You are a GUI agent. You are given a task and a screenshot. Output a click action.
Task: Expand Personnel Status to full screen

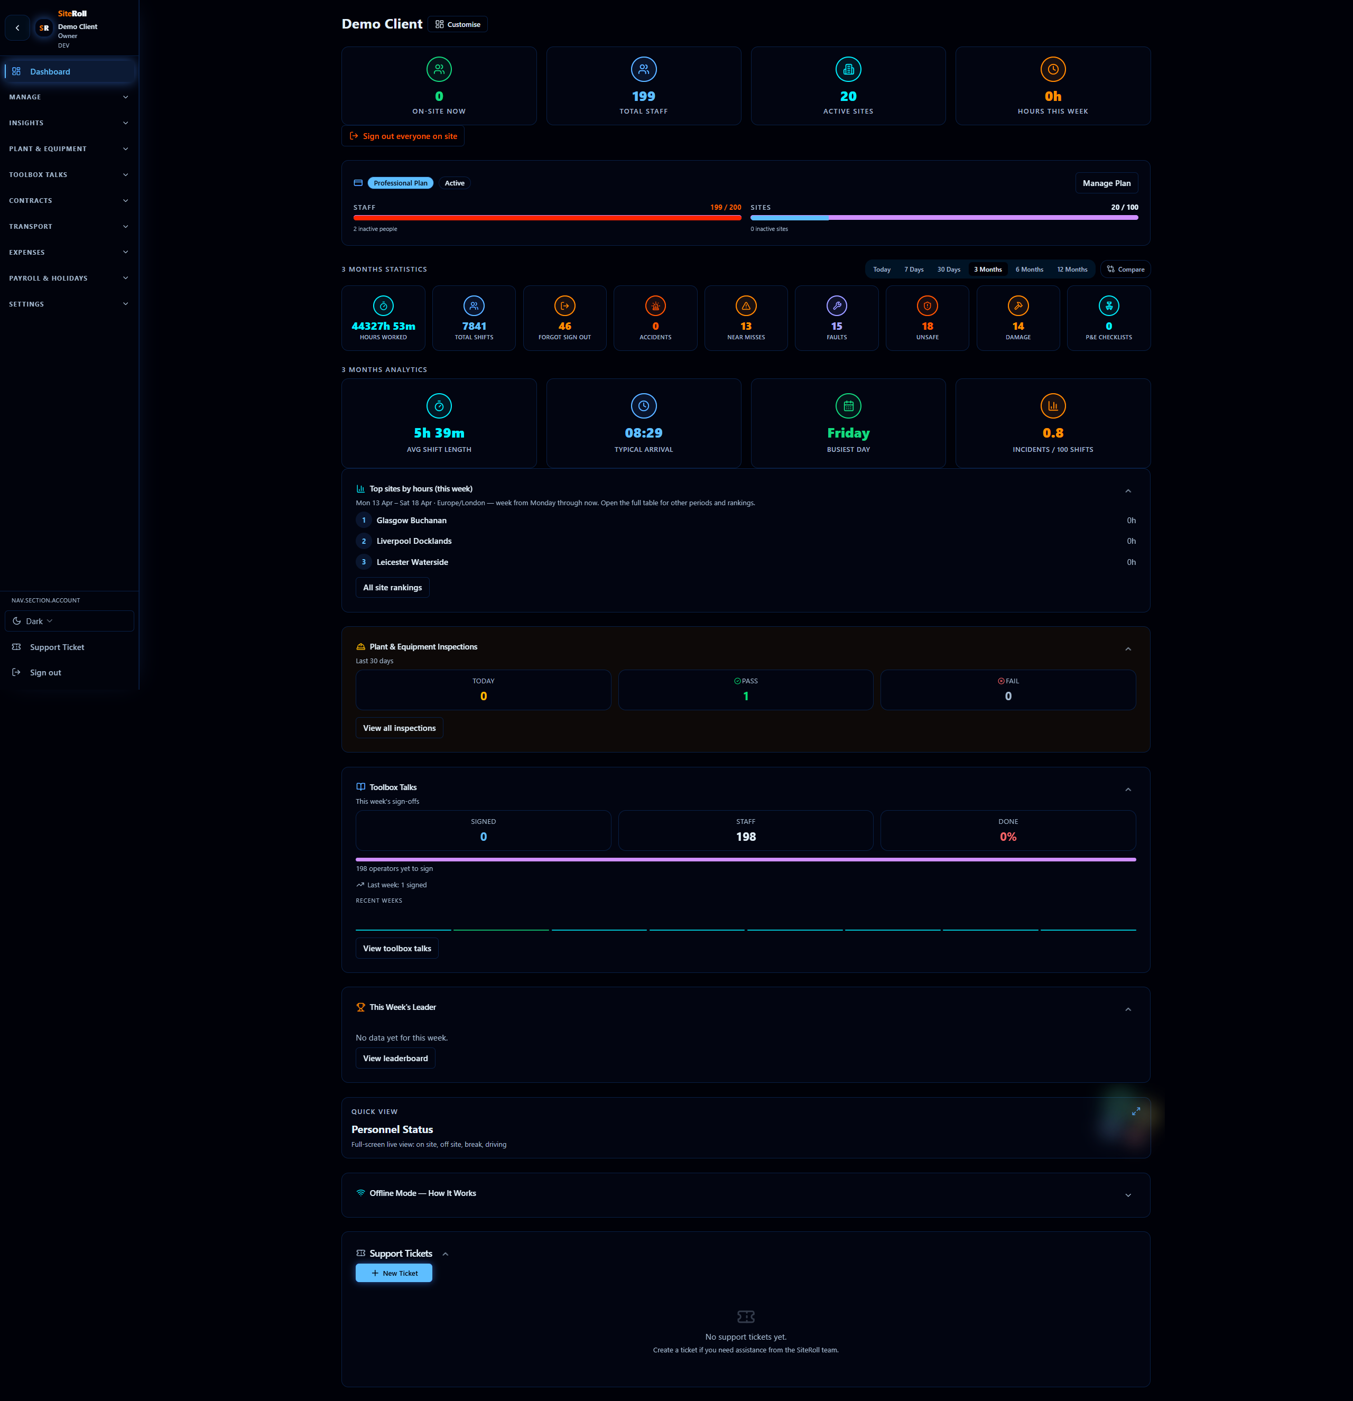click(x=1135, y=1111)
